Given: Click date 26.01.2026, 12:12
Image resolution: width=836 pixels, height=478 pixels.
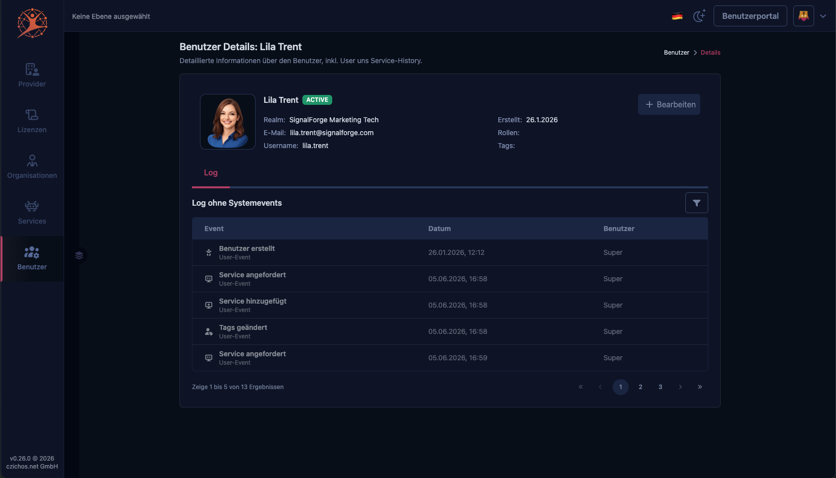Looking at the screenshot, I should [456, 252].
